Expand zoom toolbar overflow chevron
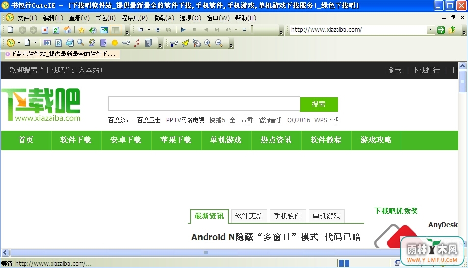 pos(231,46)
